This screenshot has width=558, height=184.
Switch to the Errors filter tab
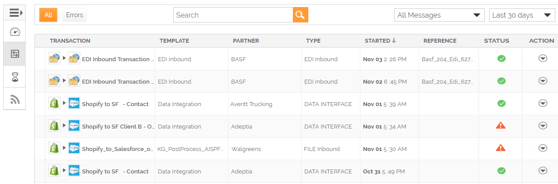point(75,15)
